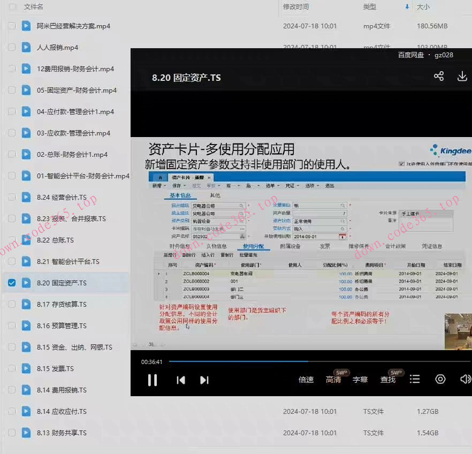Open file 12费用报销-财务会计.mp4

click(x=75, y=69)
